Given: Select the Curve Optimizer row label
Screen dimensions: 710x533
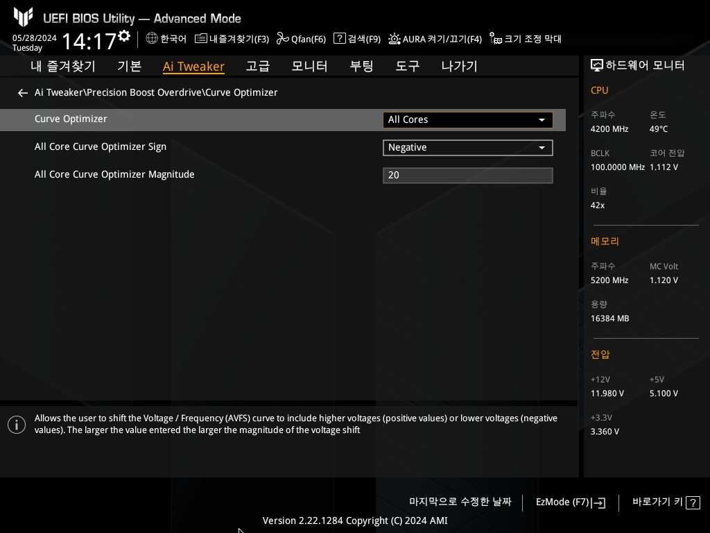Looking at the screenshot, I should click(71, 119).
